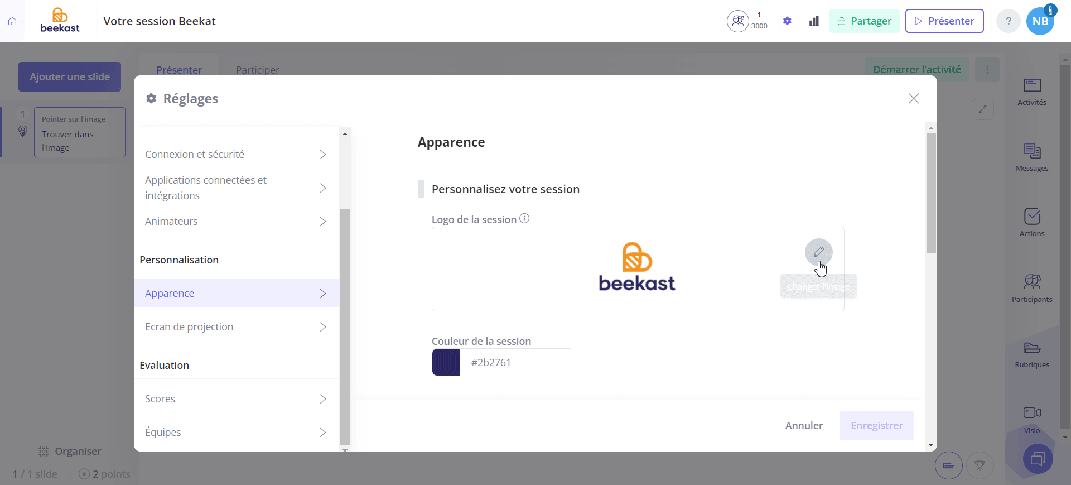This screenshot has width=1071, height=485.
Task: Click the '1 / 1 slide' counter
Action: 35,474
